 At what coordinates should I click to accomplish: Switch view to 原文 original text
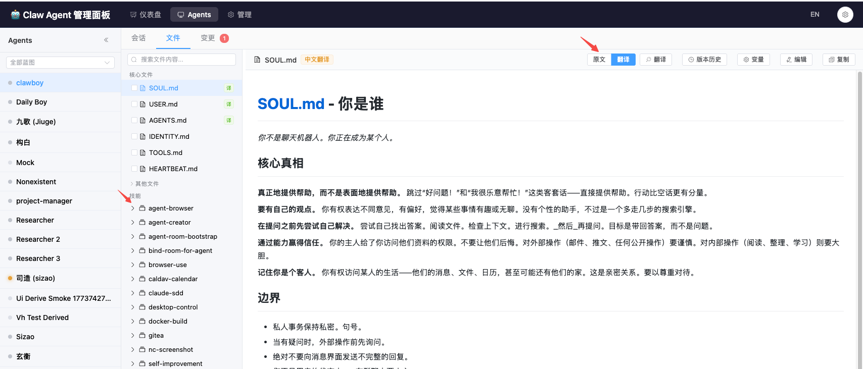(599, 60)
